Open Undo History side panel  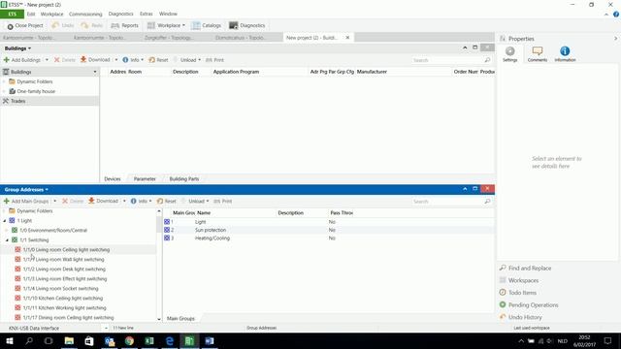point(521,317)
